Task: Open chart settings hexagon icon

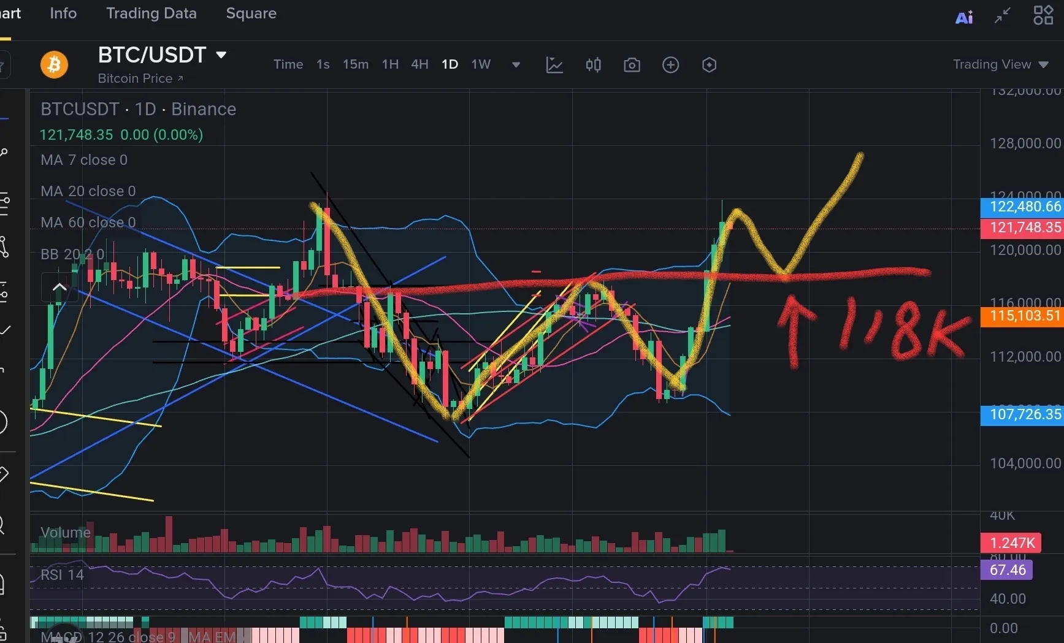Action: pyautogui.click(x=709, y=65)
